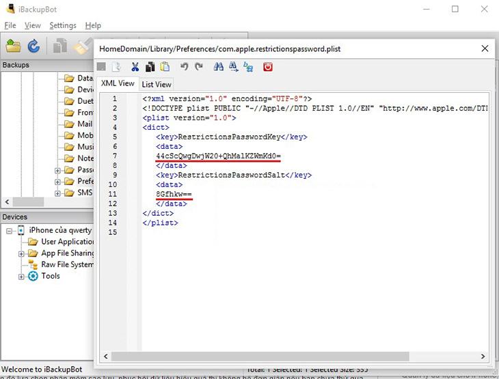
Task: Click the open backup folder toolbar icon
Action: pos(14,46)
